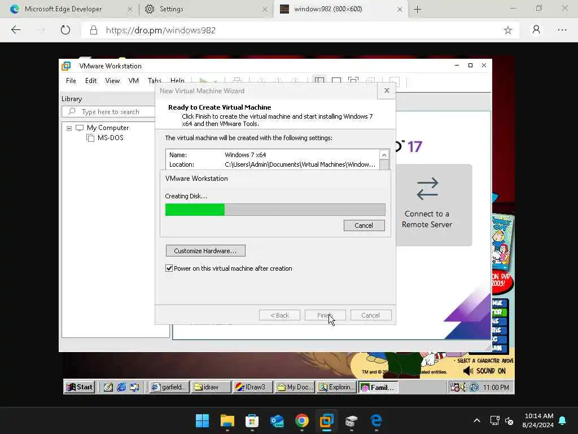Open the VM menu in VMware Workstation
This screenshot has height=434, width=578.
click(133, 81)
